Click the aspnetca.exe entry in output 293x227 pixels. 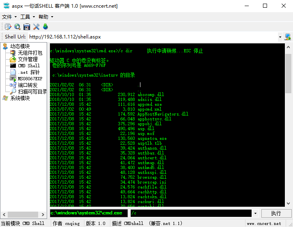[x=152, y=138]
